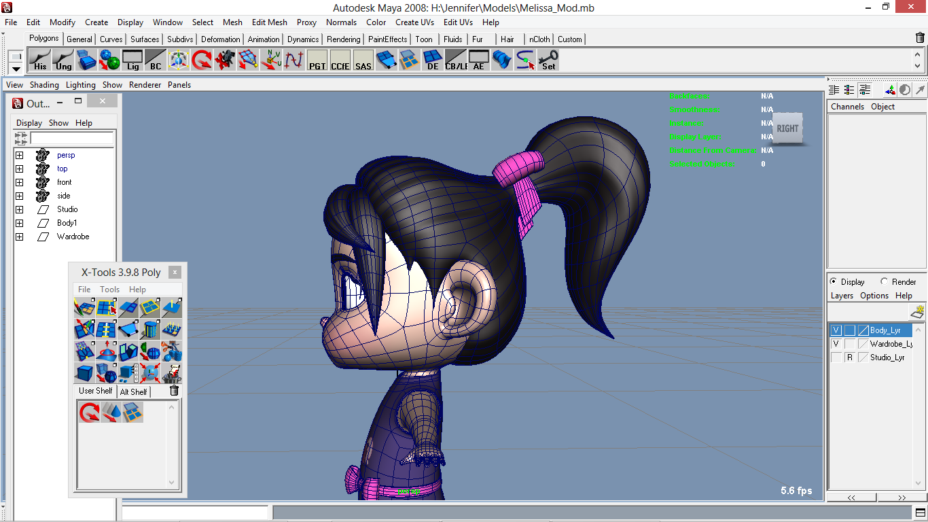Open the Create UVs menu
Image resolution: width=928 pixels, height=522 pixels.
point(414,22)
